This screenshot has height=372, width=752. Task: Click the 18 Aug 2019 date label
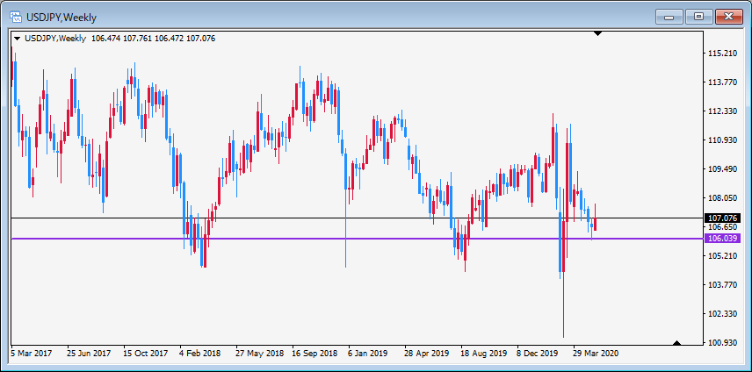pyautogui.click(x=484, y=354)
